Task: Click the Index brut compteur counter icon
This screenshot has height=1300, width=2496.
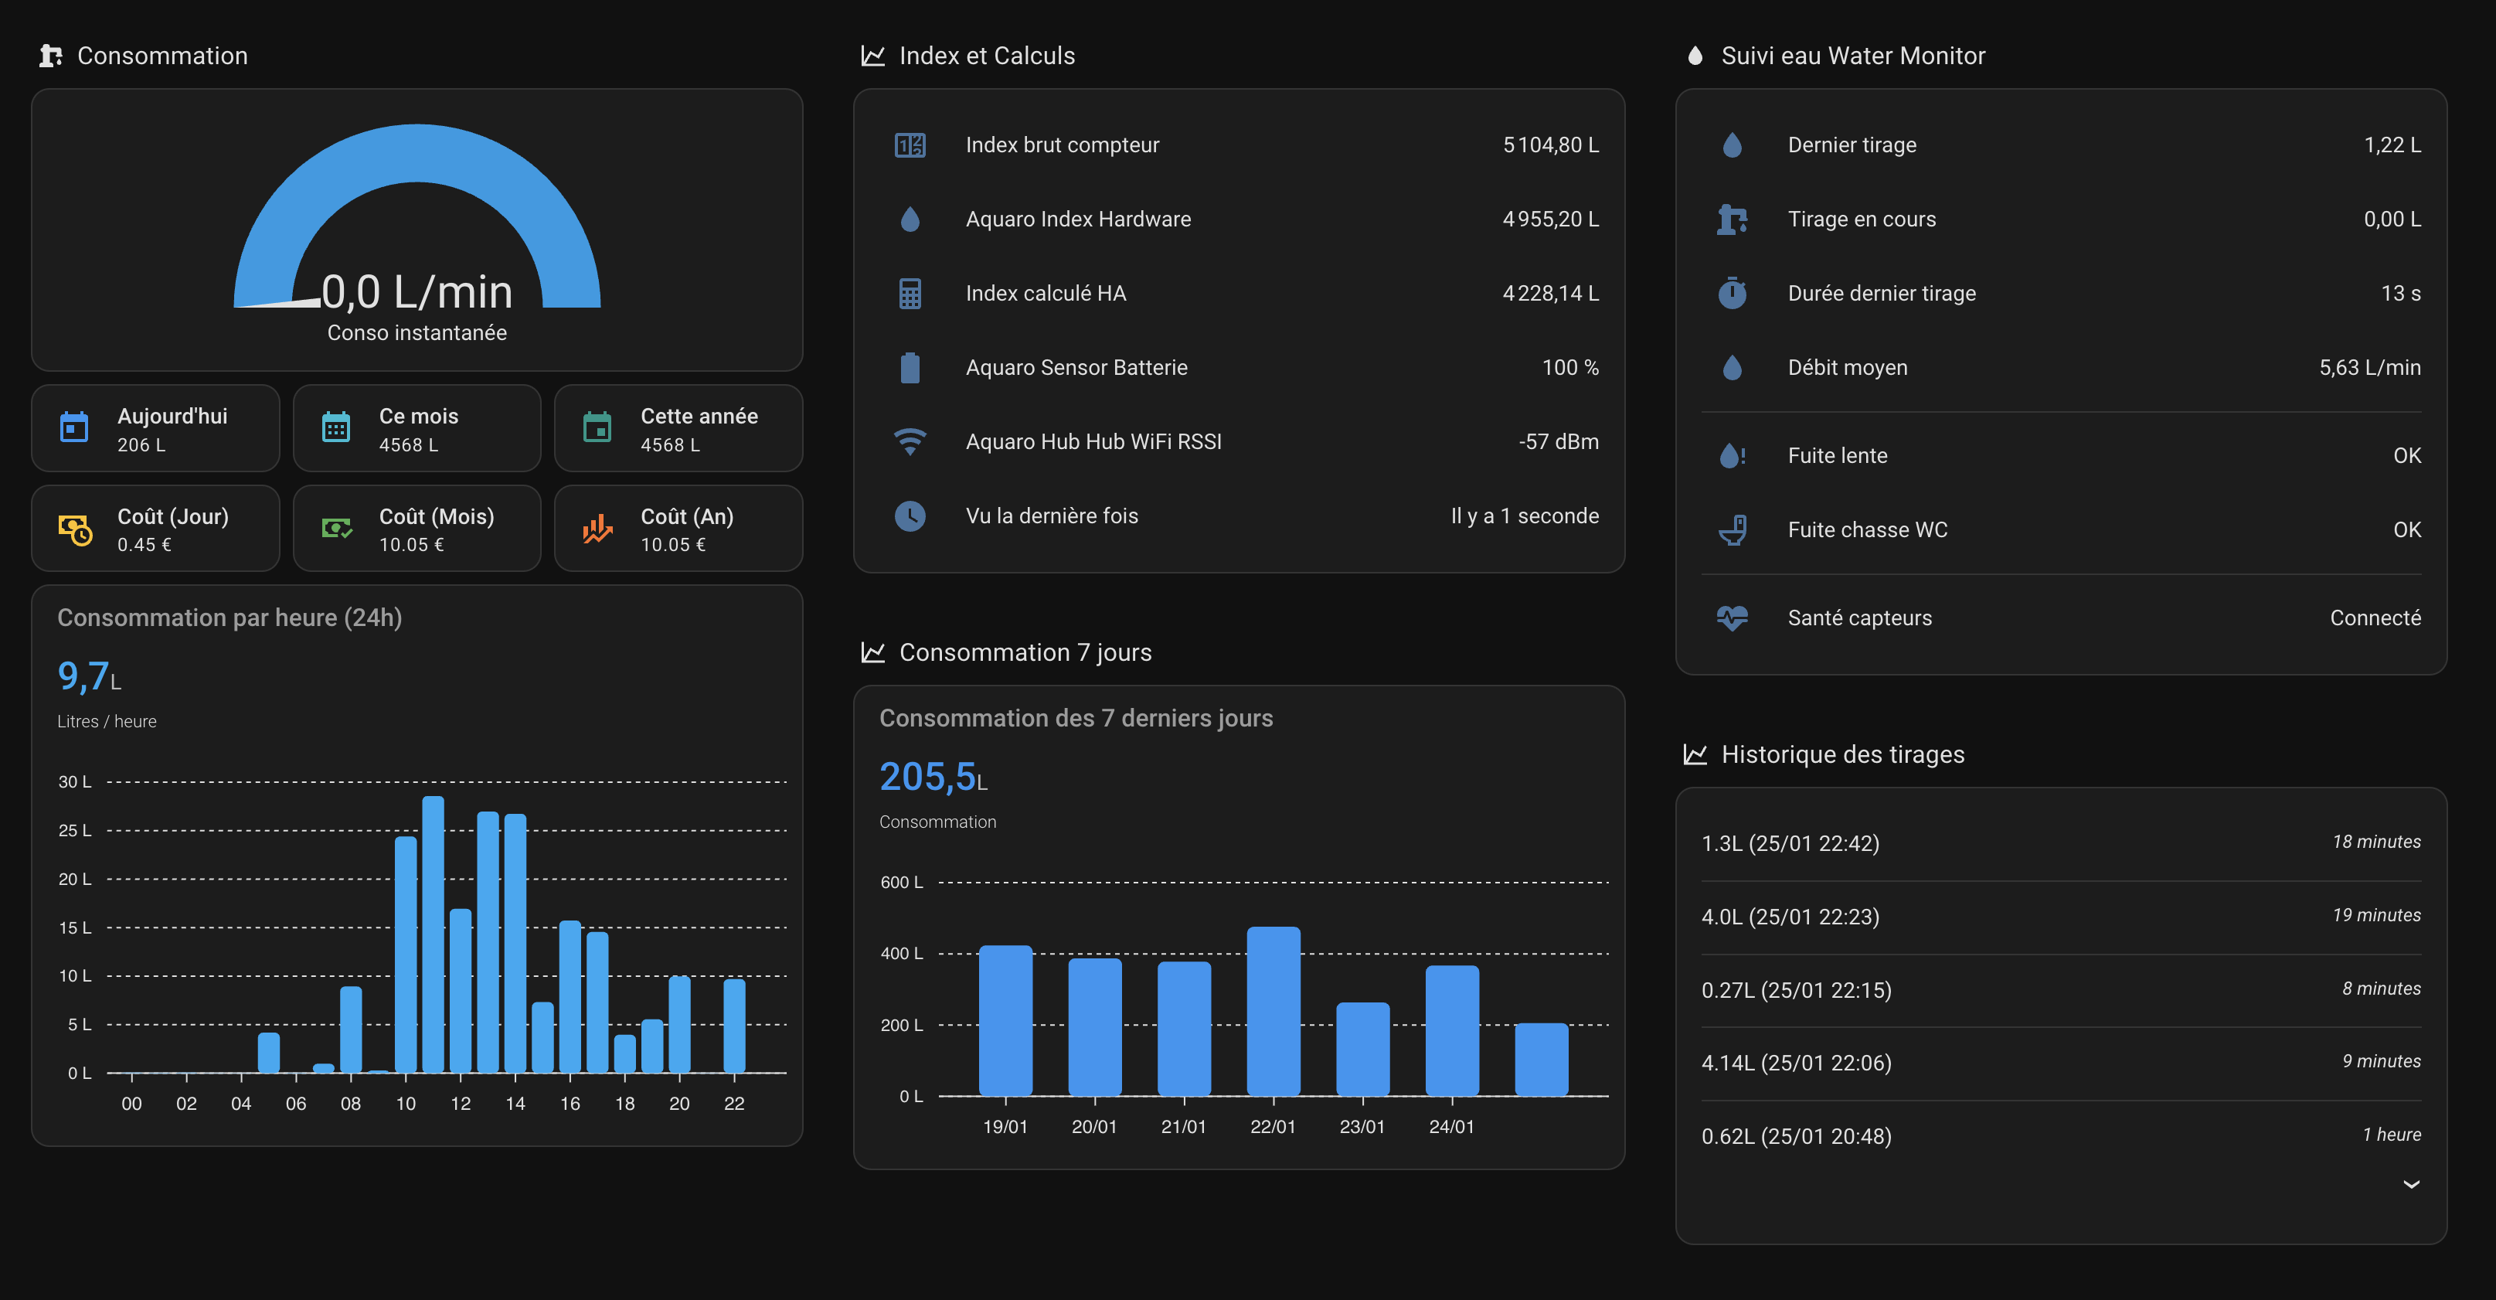Action: (x=909, y=145)
